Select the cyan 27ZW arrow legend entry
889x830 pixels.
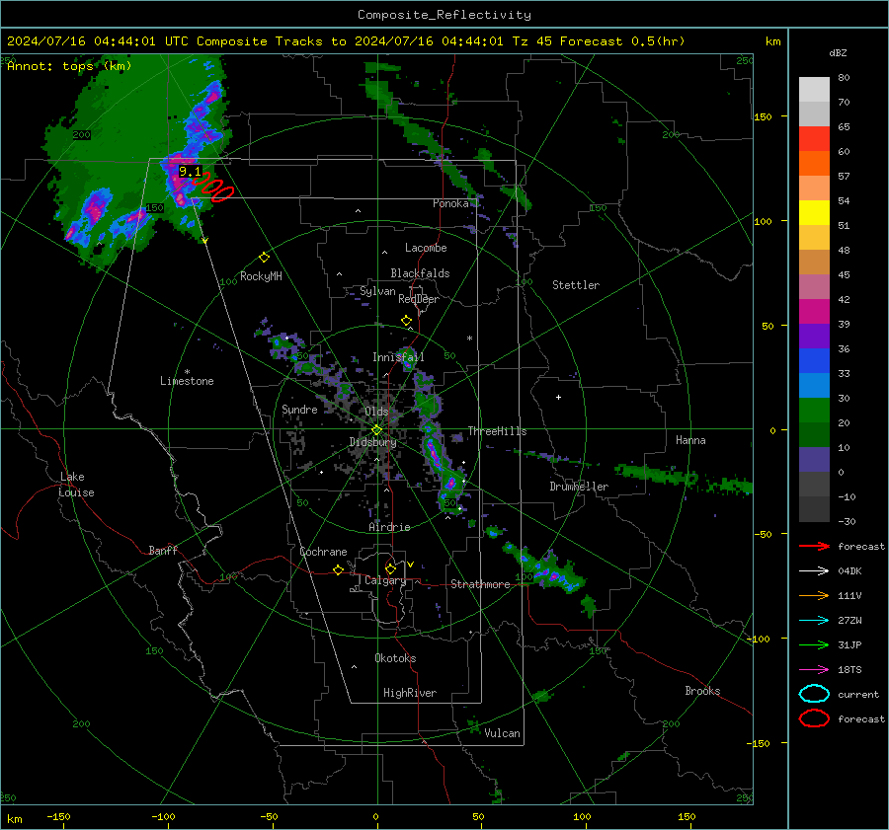814,621
